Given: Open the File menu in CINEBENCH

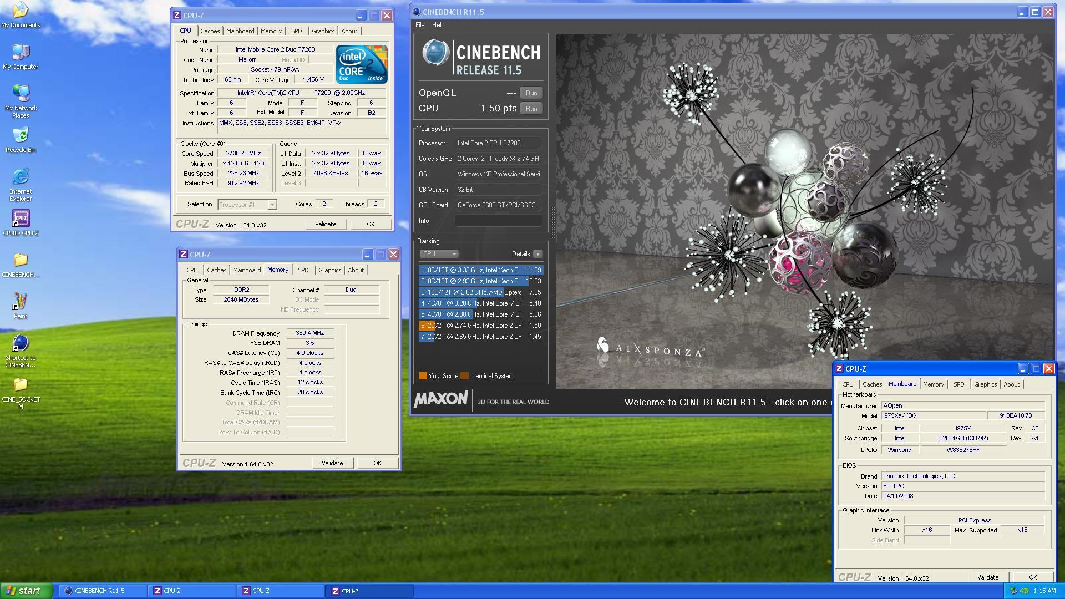Looking at the screenshot, I should pyautogui.click(x=420, y=25).
